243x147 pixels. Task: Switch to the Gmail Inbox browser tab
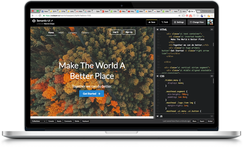point(79,11)
